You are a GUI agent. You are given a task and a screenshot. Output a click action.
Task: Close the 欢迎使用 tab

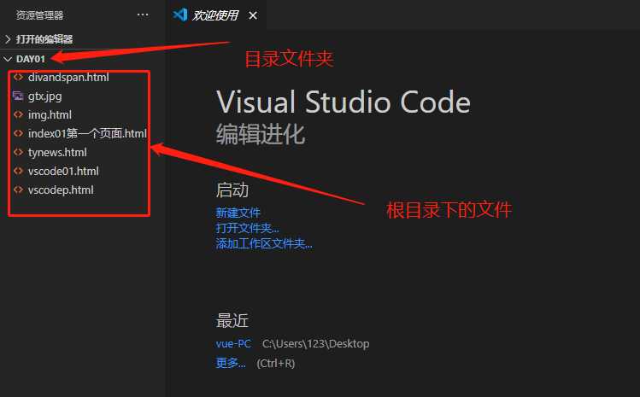[x=253, y=15]
